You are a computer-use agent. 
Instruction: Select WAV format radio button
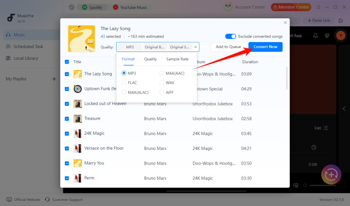pos(162,83)
